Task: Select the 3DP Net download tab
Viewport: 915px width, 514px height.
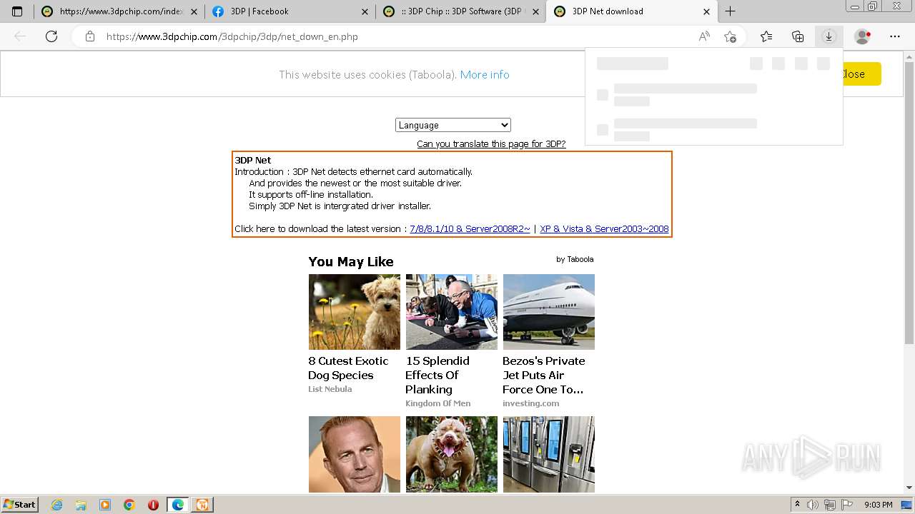Action: click(631, 11)
